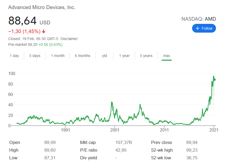Image resolution: width=225 pixels, height=167 pixels.
Task: Click the Low value 87,31
Action: [50, 158]
